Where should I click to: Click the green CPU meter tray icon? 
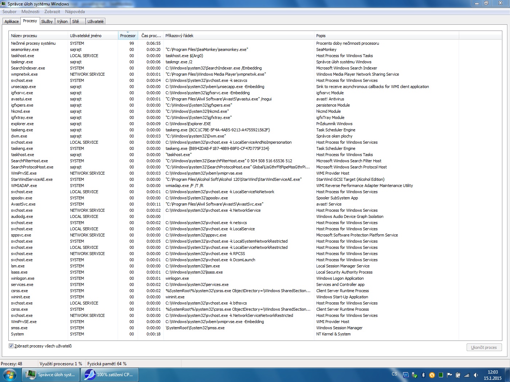coord(441,375)
